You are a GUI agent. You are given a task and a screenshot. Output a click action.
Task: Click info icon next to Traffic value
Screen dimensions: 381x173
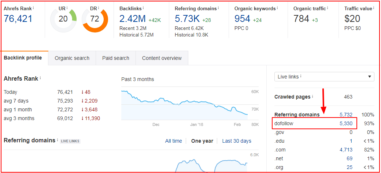[374, 8]
